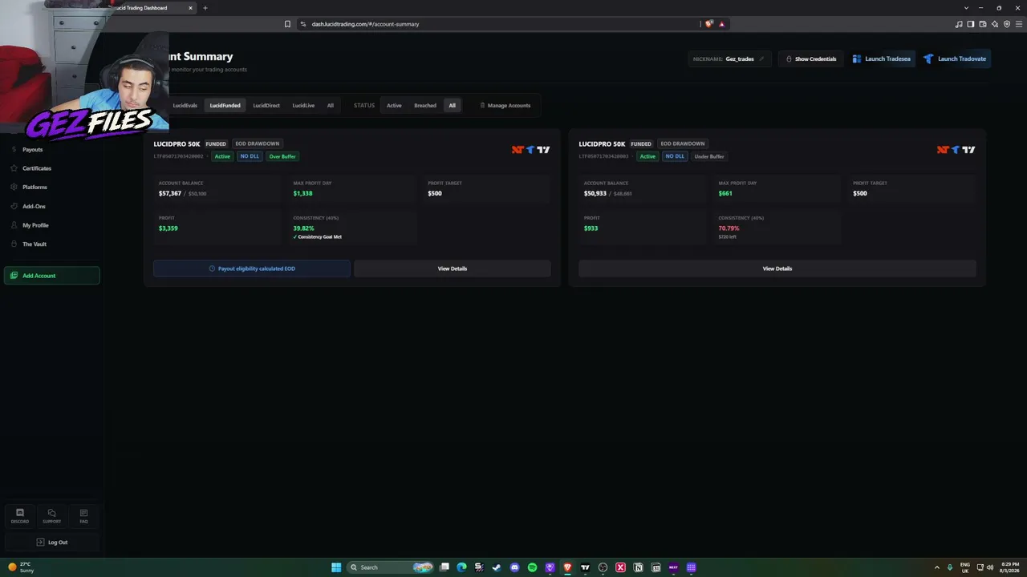The height and width of the screenshot is (577, 1027).
Task: Launch Tradesea platform
Action: (x=882, y=59)
